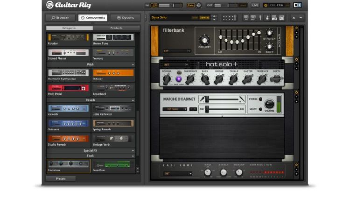Open the Browser tab
The image size is (350, 199).
(60, 18)
